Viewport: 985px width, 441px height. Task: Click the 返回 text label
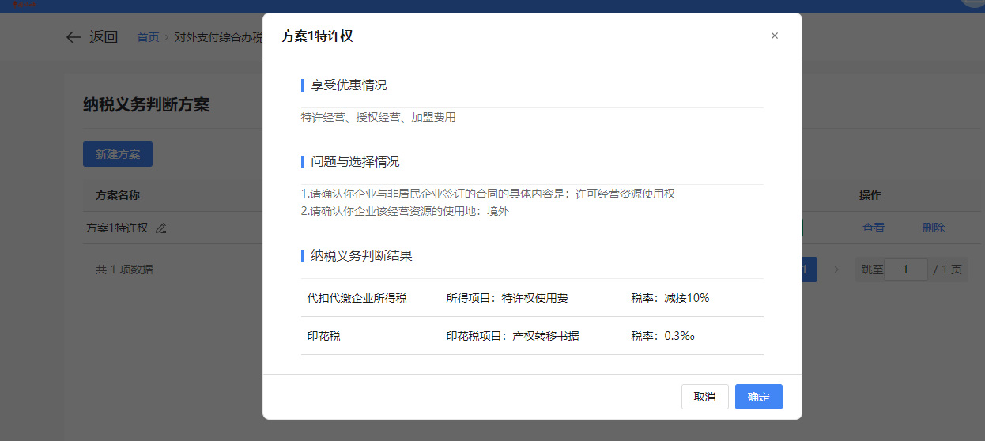pos(104,37)
